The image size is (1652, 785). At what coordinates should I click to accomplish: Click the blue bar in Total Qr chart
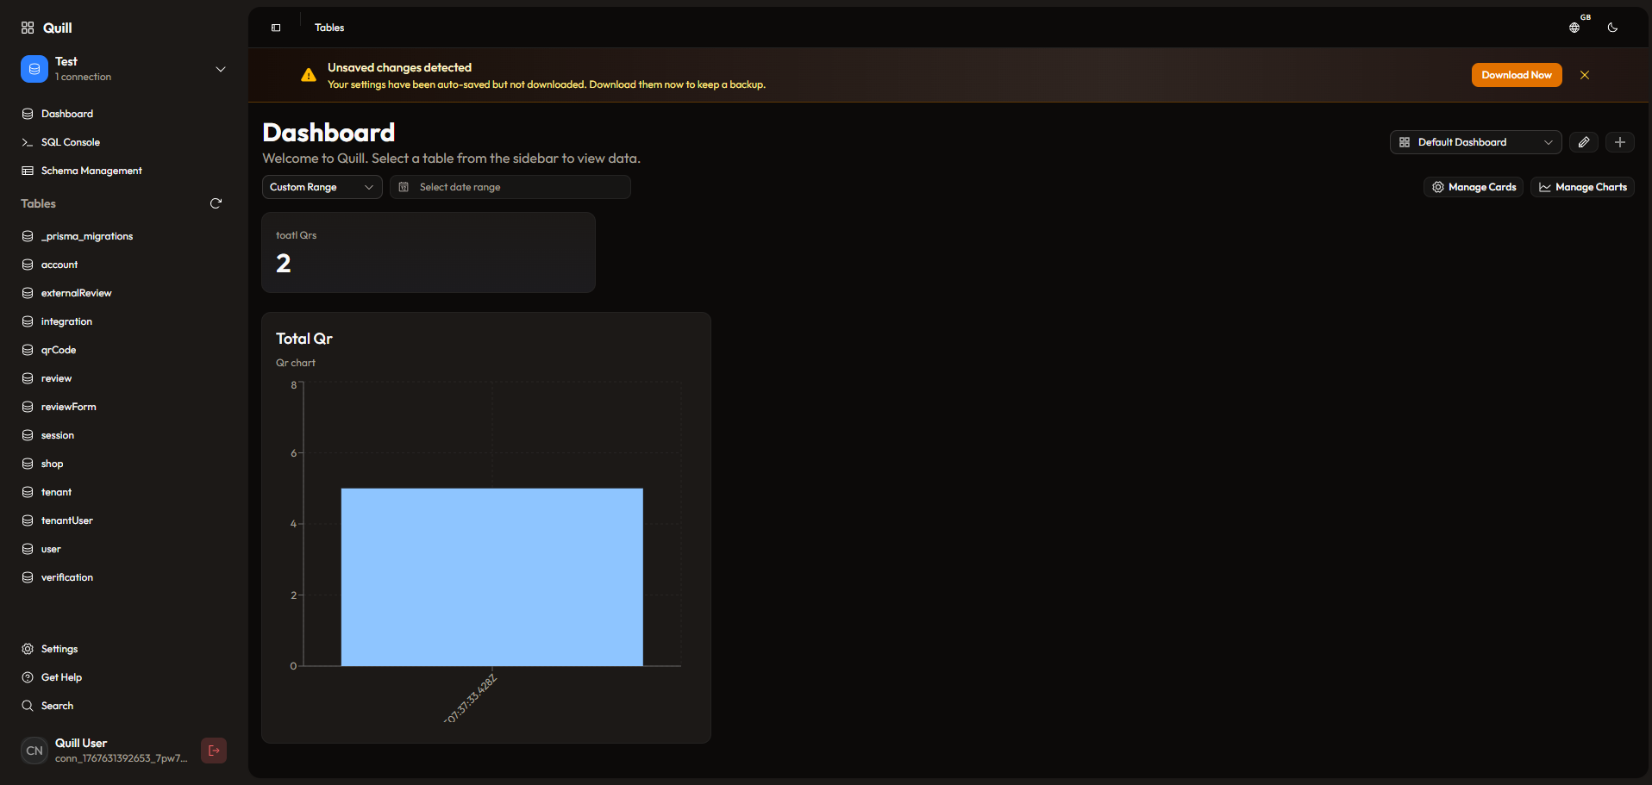(x=491, y=576)
